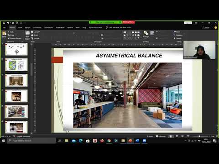The height and width of the screenshot is (164, 219).
Task: Open Firefox from the taskbar
Action: point(102,141)
